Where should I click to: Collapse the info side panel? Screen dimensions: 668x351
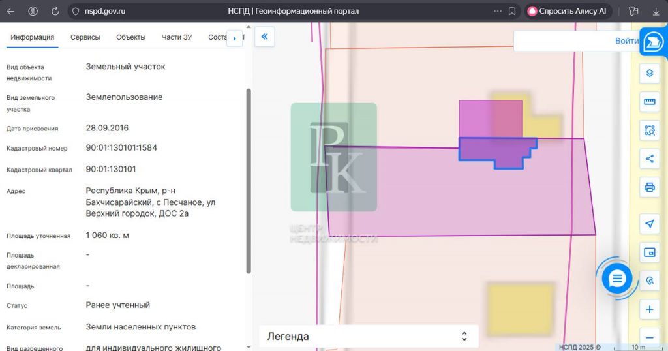[x=264, y=37]
